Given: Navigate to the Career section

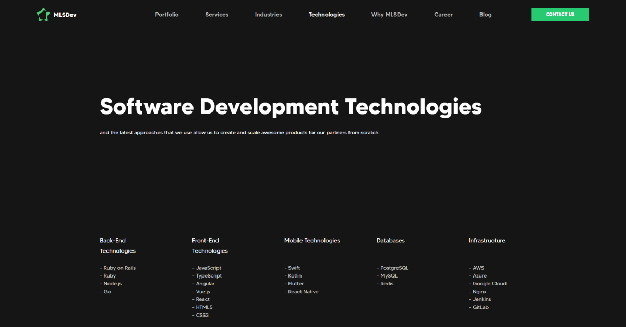Looking at the screenshot, I should [x=443, y=14].
